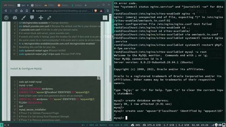226x127 pixels.
Task: Switch to the Linode tab
Action: click(76, 5)
